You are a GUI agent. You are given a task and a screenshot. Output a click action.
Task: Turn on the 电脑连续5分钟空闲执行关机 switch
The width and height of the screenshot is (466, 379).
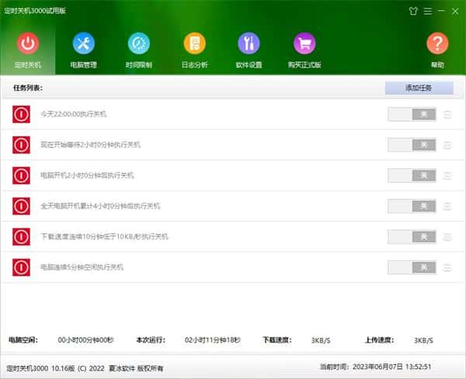(412, 267)
